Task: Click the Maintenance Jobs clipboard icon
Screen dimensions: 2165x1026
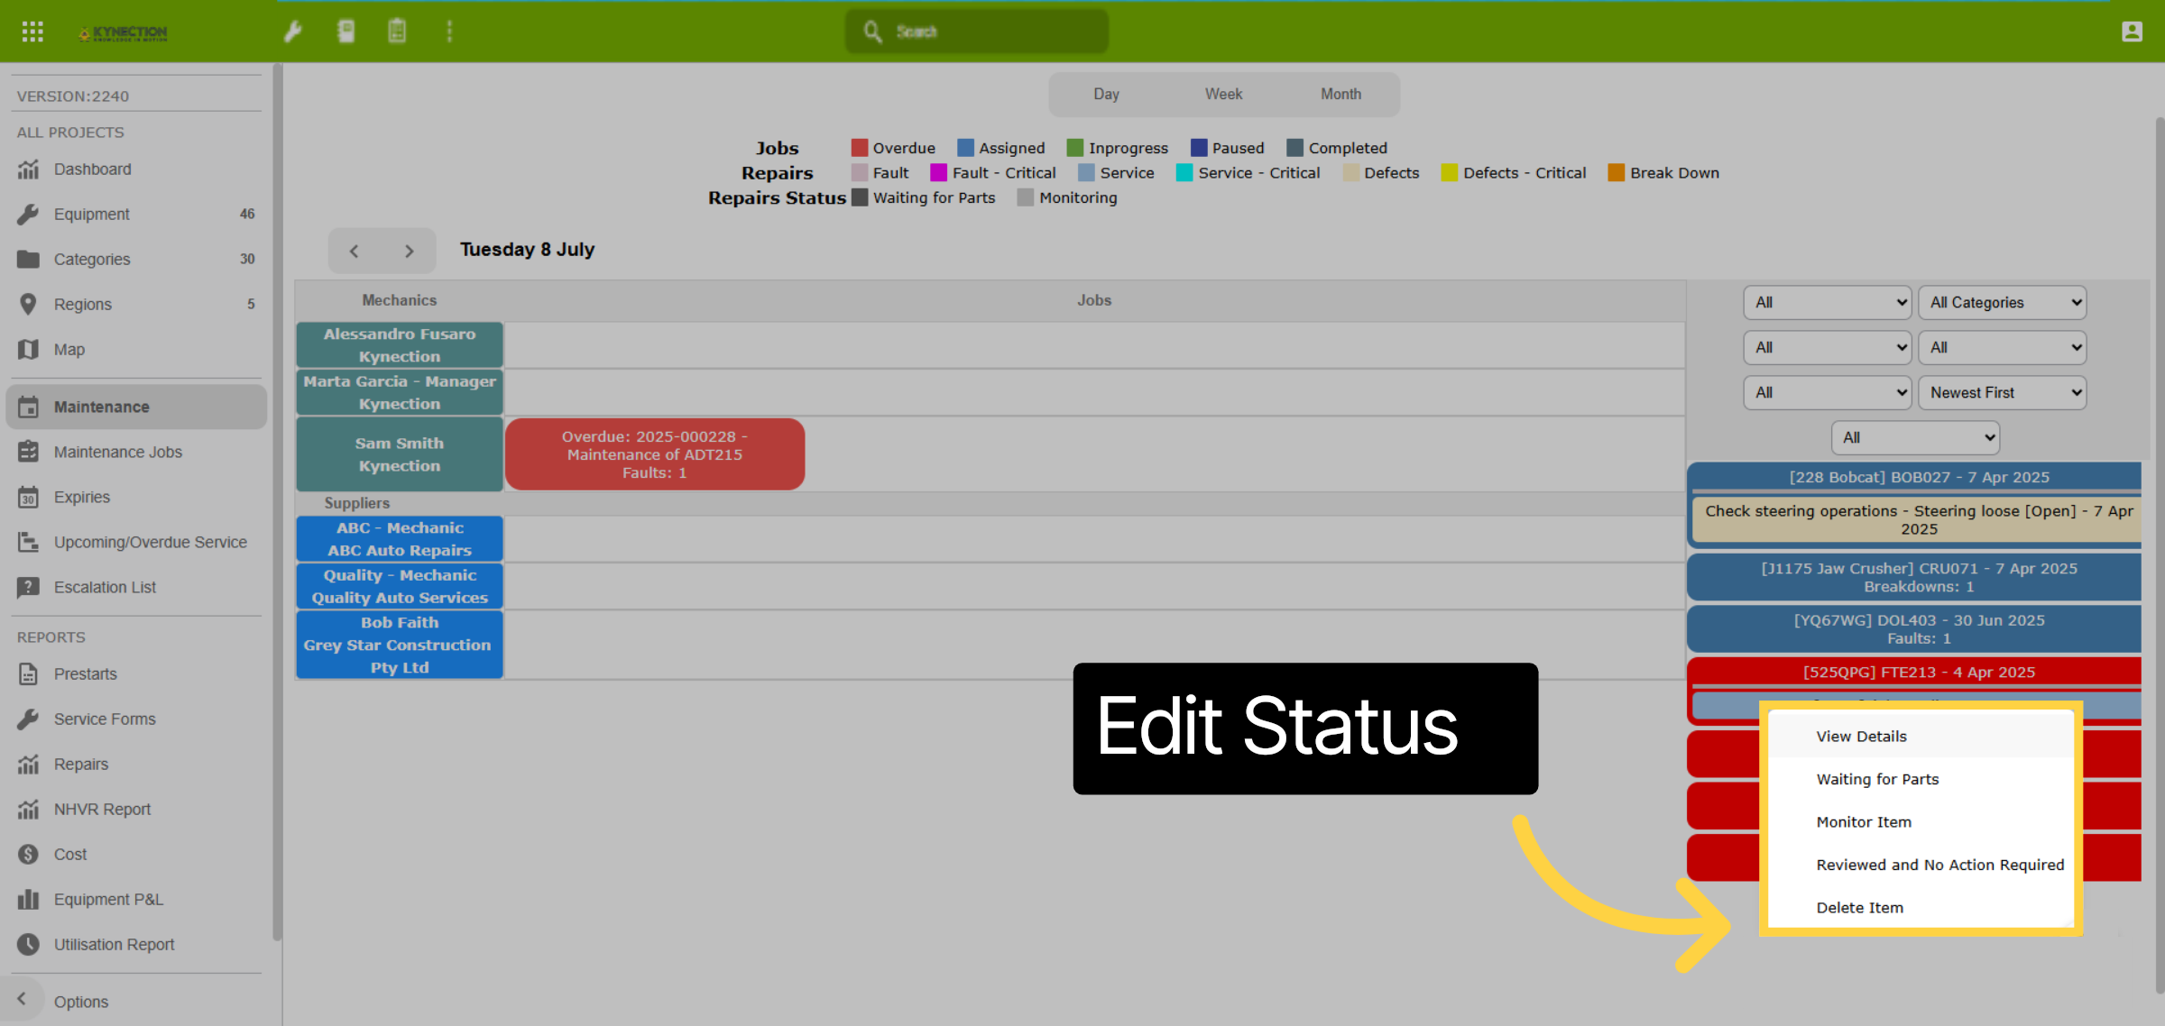Action: 28,452
